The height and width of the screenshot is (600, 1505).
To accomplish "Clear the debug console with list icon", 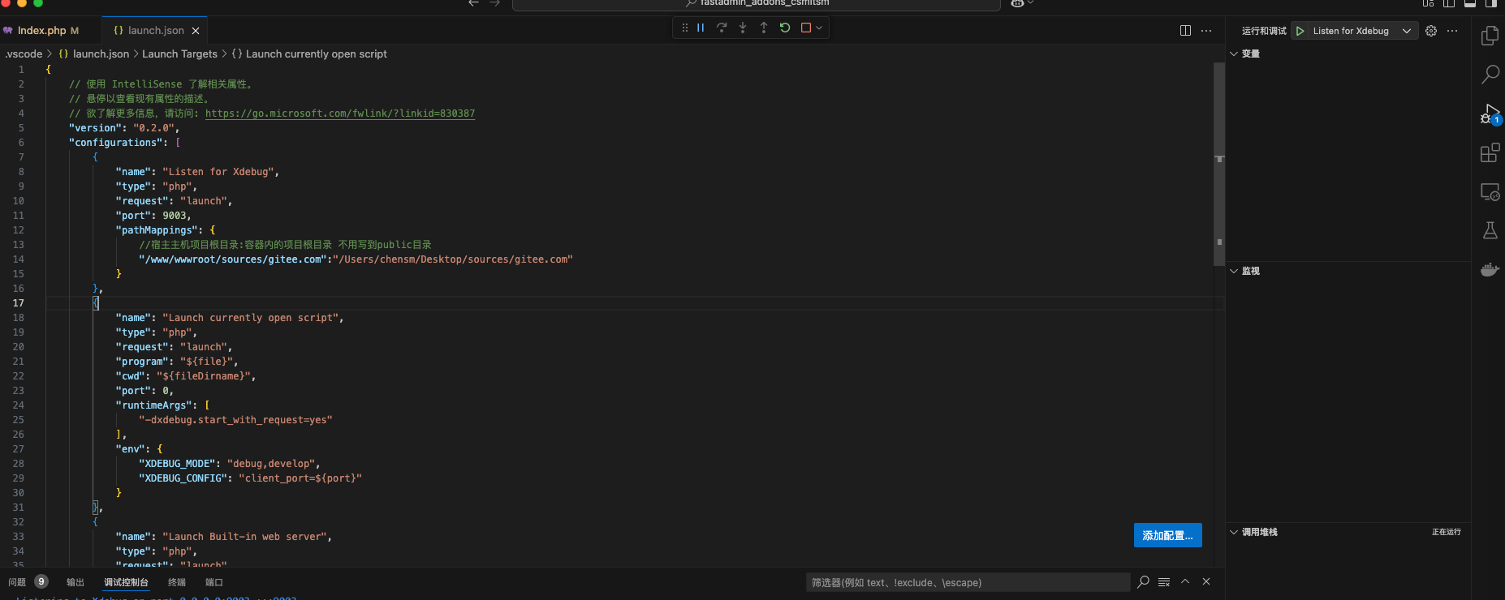I will coord(1164,581).
